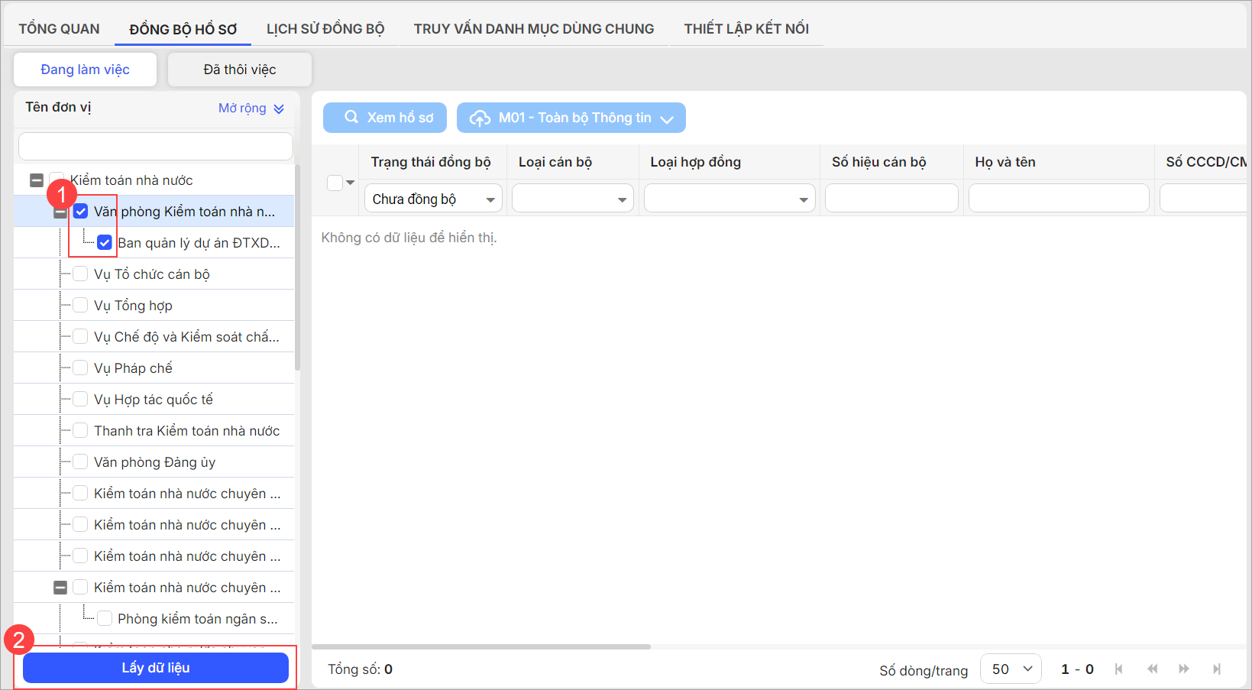Open the Trạng thái đồng bộ filter dropdown
The height and width of the screenshot is (690, 1252).
click(x=432, y=199)
